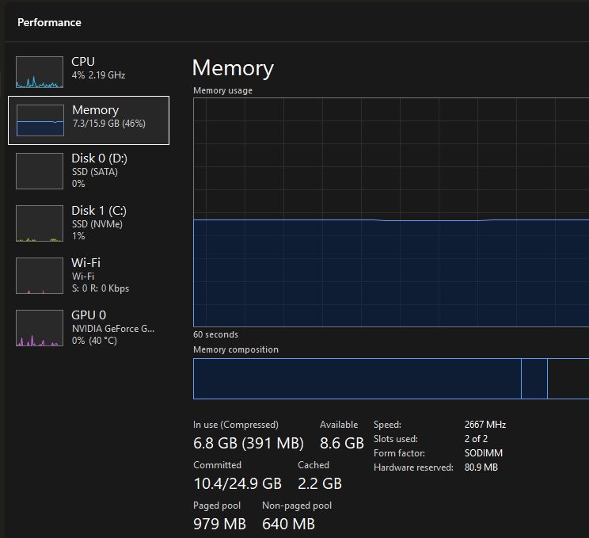Click the in-use segment of Memory composition
The width and height of the screenshot is (589, 538).
point(357,379)
